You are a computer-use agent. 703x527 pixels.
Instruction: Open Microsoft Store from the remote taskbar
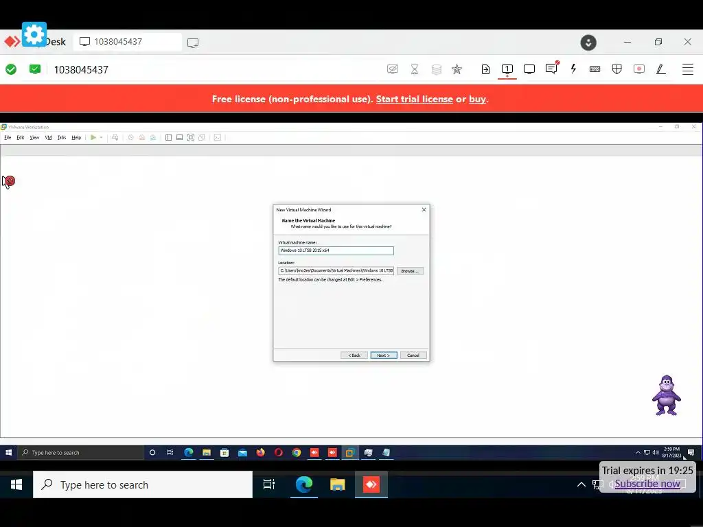tap(224, 453)
